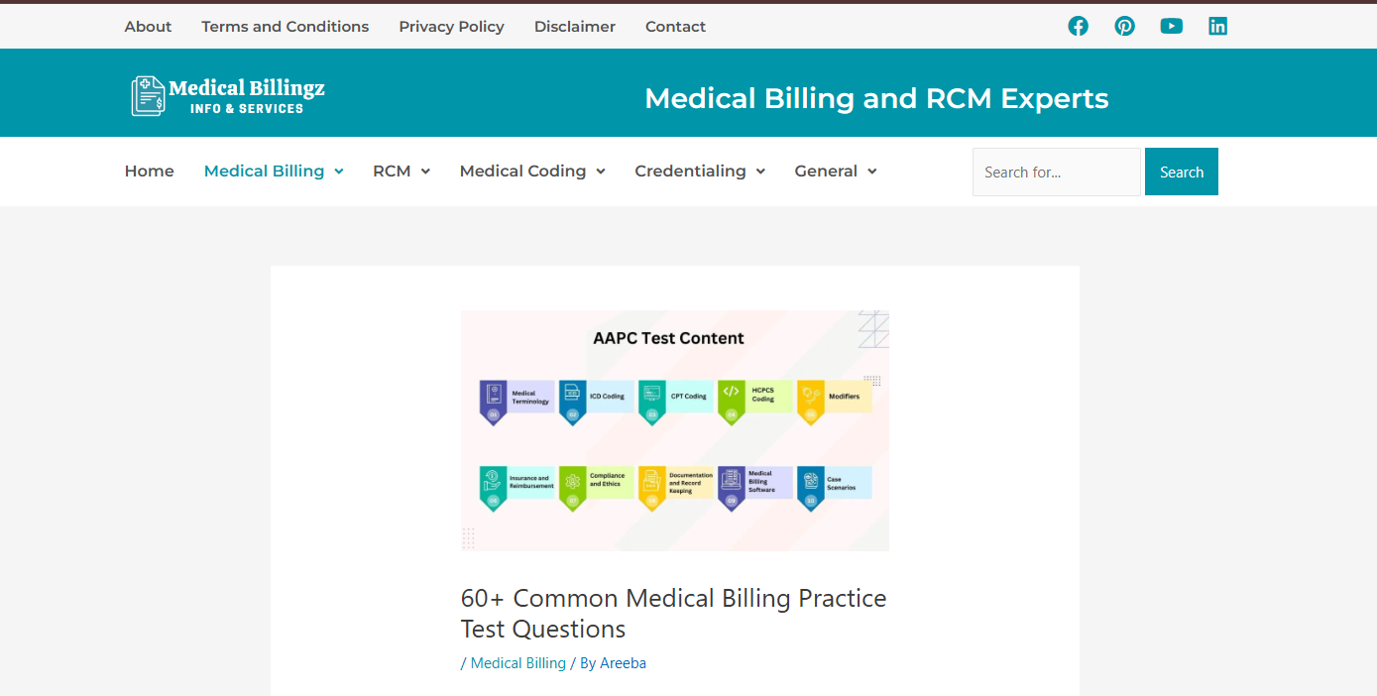Viewport: 1377px width, 696px height.
Task: Open the Privacy Policy link
Action: point(451,27)
